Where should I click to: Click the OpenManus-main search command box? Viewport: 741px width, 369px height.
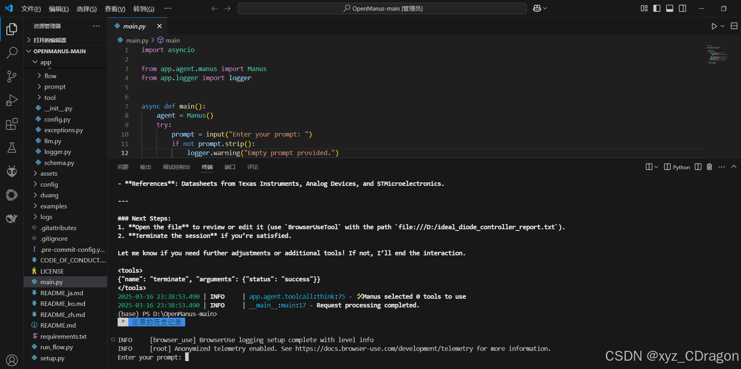[x=382, y=8]
